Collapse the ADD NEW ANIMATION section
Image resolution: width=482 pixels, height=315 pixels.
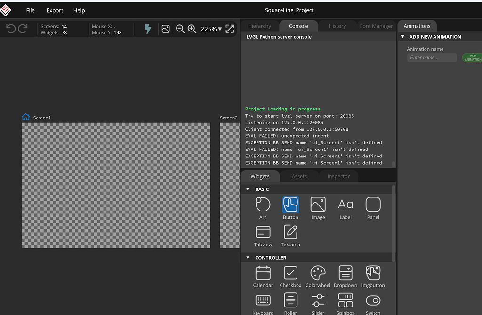click(402, 37)
